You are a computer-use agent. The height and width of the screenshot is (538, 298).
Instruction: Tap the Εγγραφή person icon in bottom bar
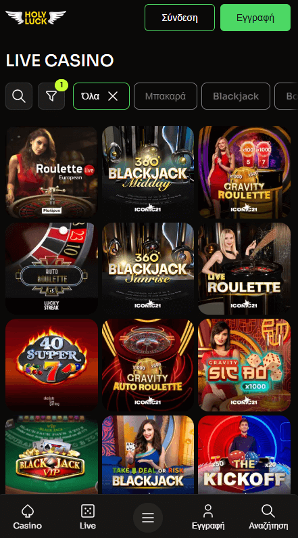click(x=208, y=511)
